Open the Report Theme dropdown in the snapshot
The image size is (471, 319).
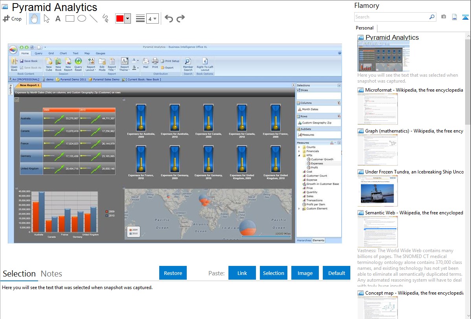point(124,65)
